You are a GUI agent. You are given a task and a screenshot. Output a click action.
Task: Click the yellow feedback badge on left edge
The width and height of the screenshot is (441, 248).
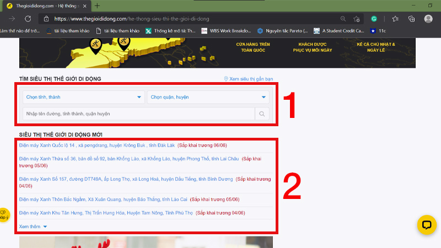click(3, 214)
